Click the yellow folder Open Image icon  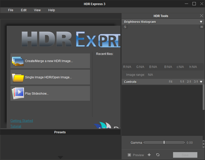pos(18,78)
